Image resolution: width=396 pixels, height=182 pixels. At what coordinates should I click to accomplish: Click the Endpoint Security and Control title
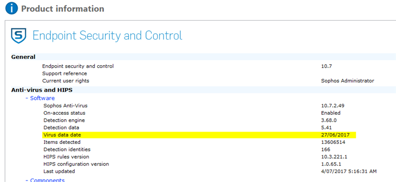pos(108,36)
